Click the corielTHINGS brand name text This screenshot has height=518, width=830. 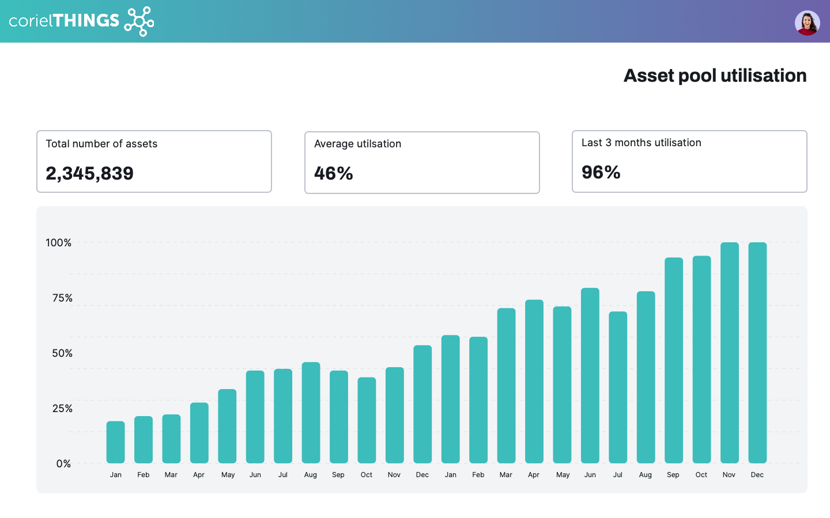[x=64, y=21]
